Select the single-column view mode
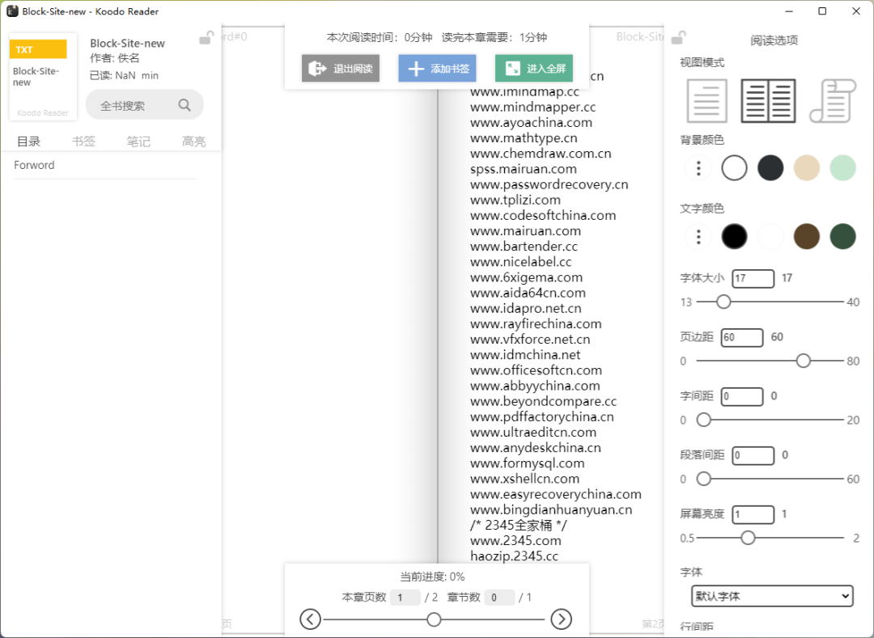This screenshot has height=638, width=874. (x=706, y=100)
